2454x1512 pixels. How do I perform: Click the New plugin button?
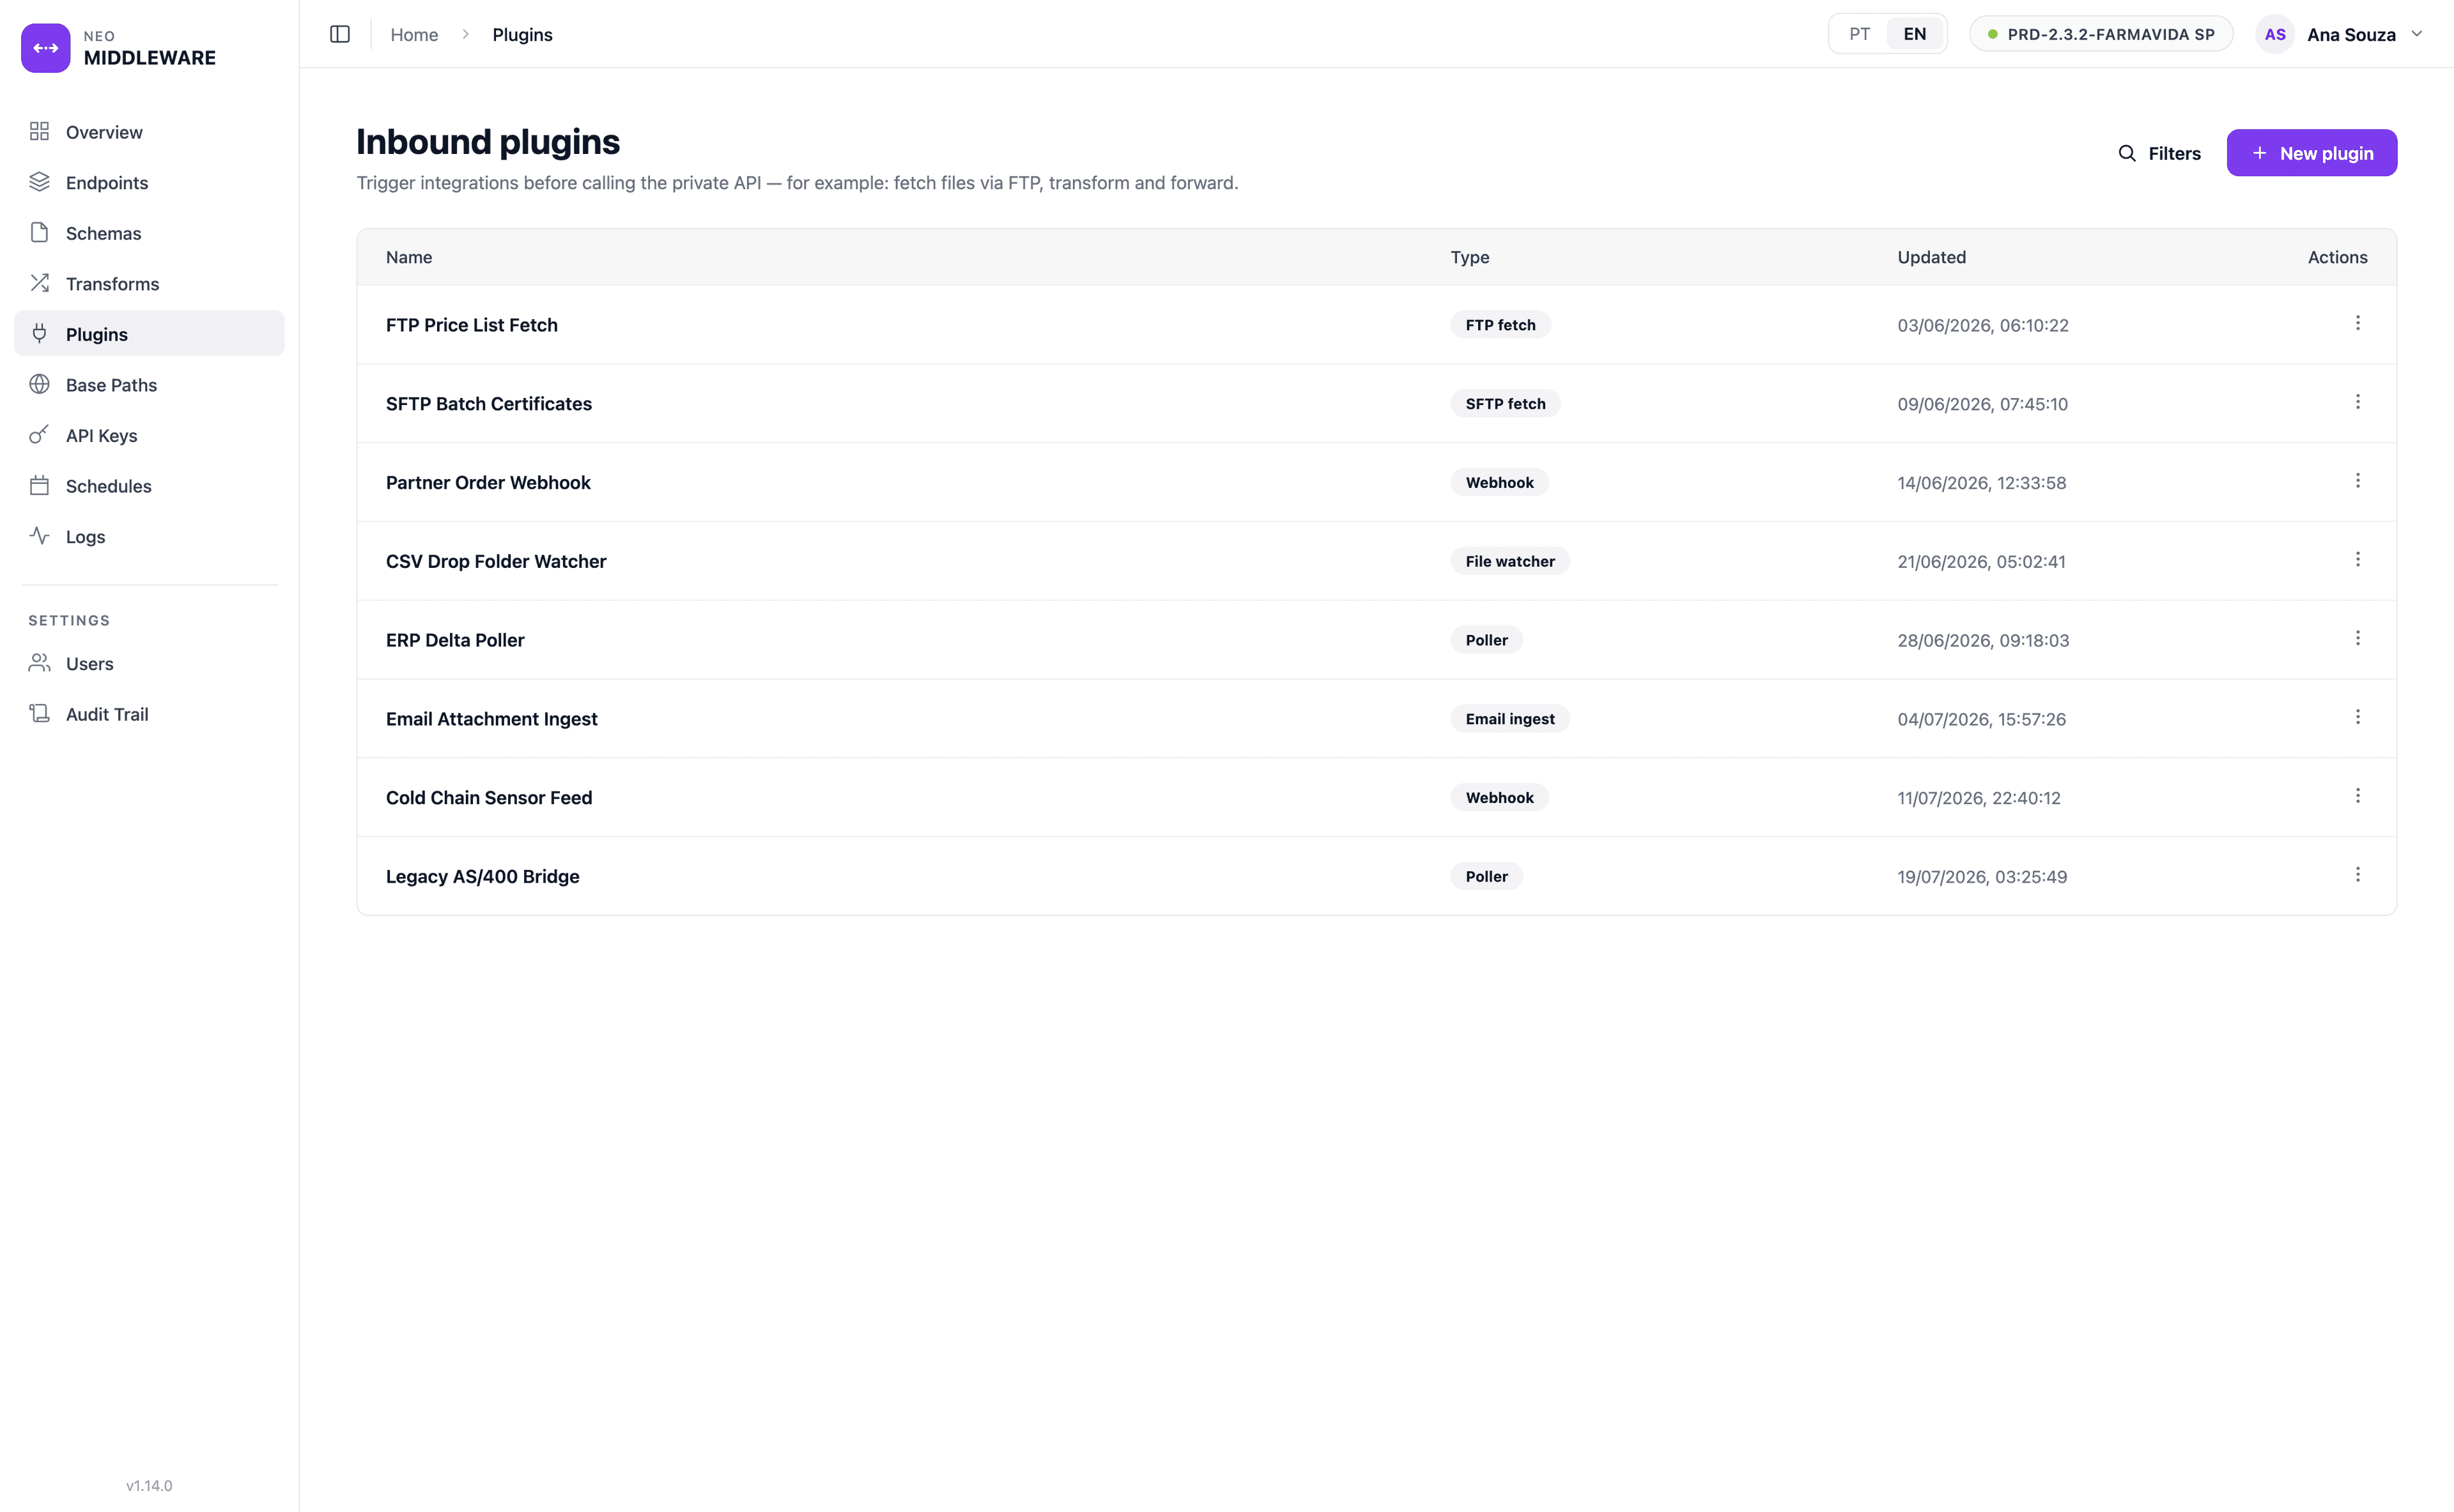tap(2311, 153)
